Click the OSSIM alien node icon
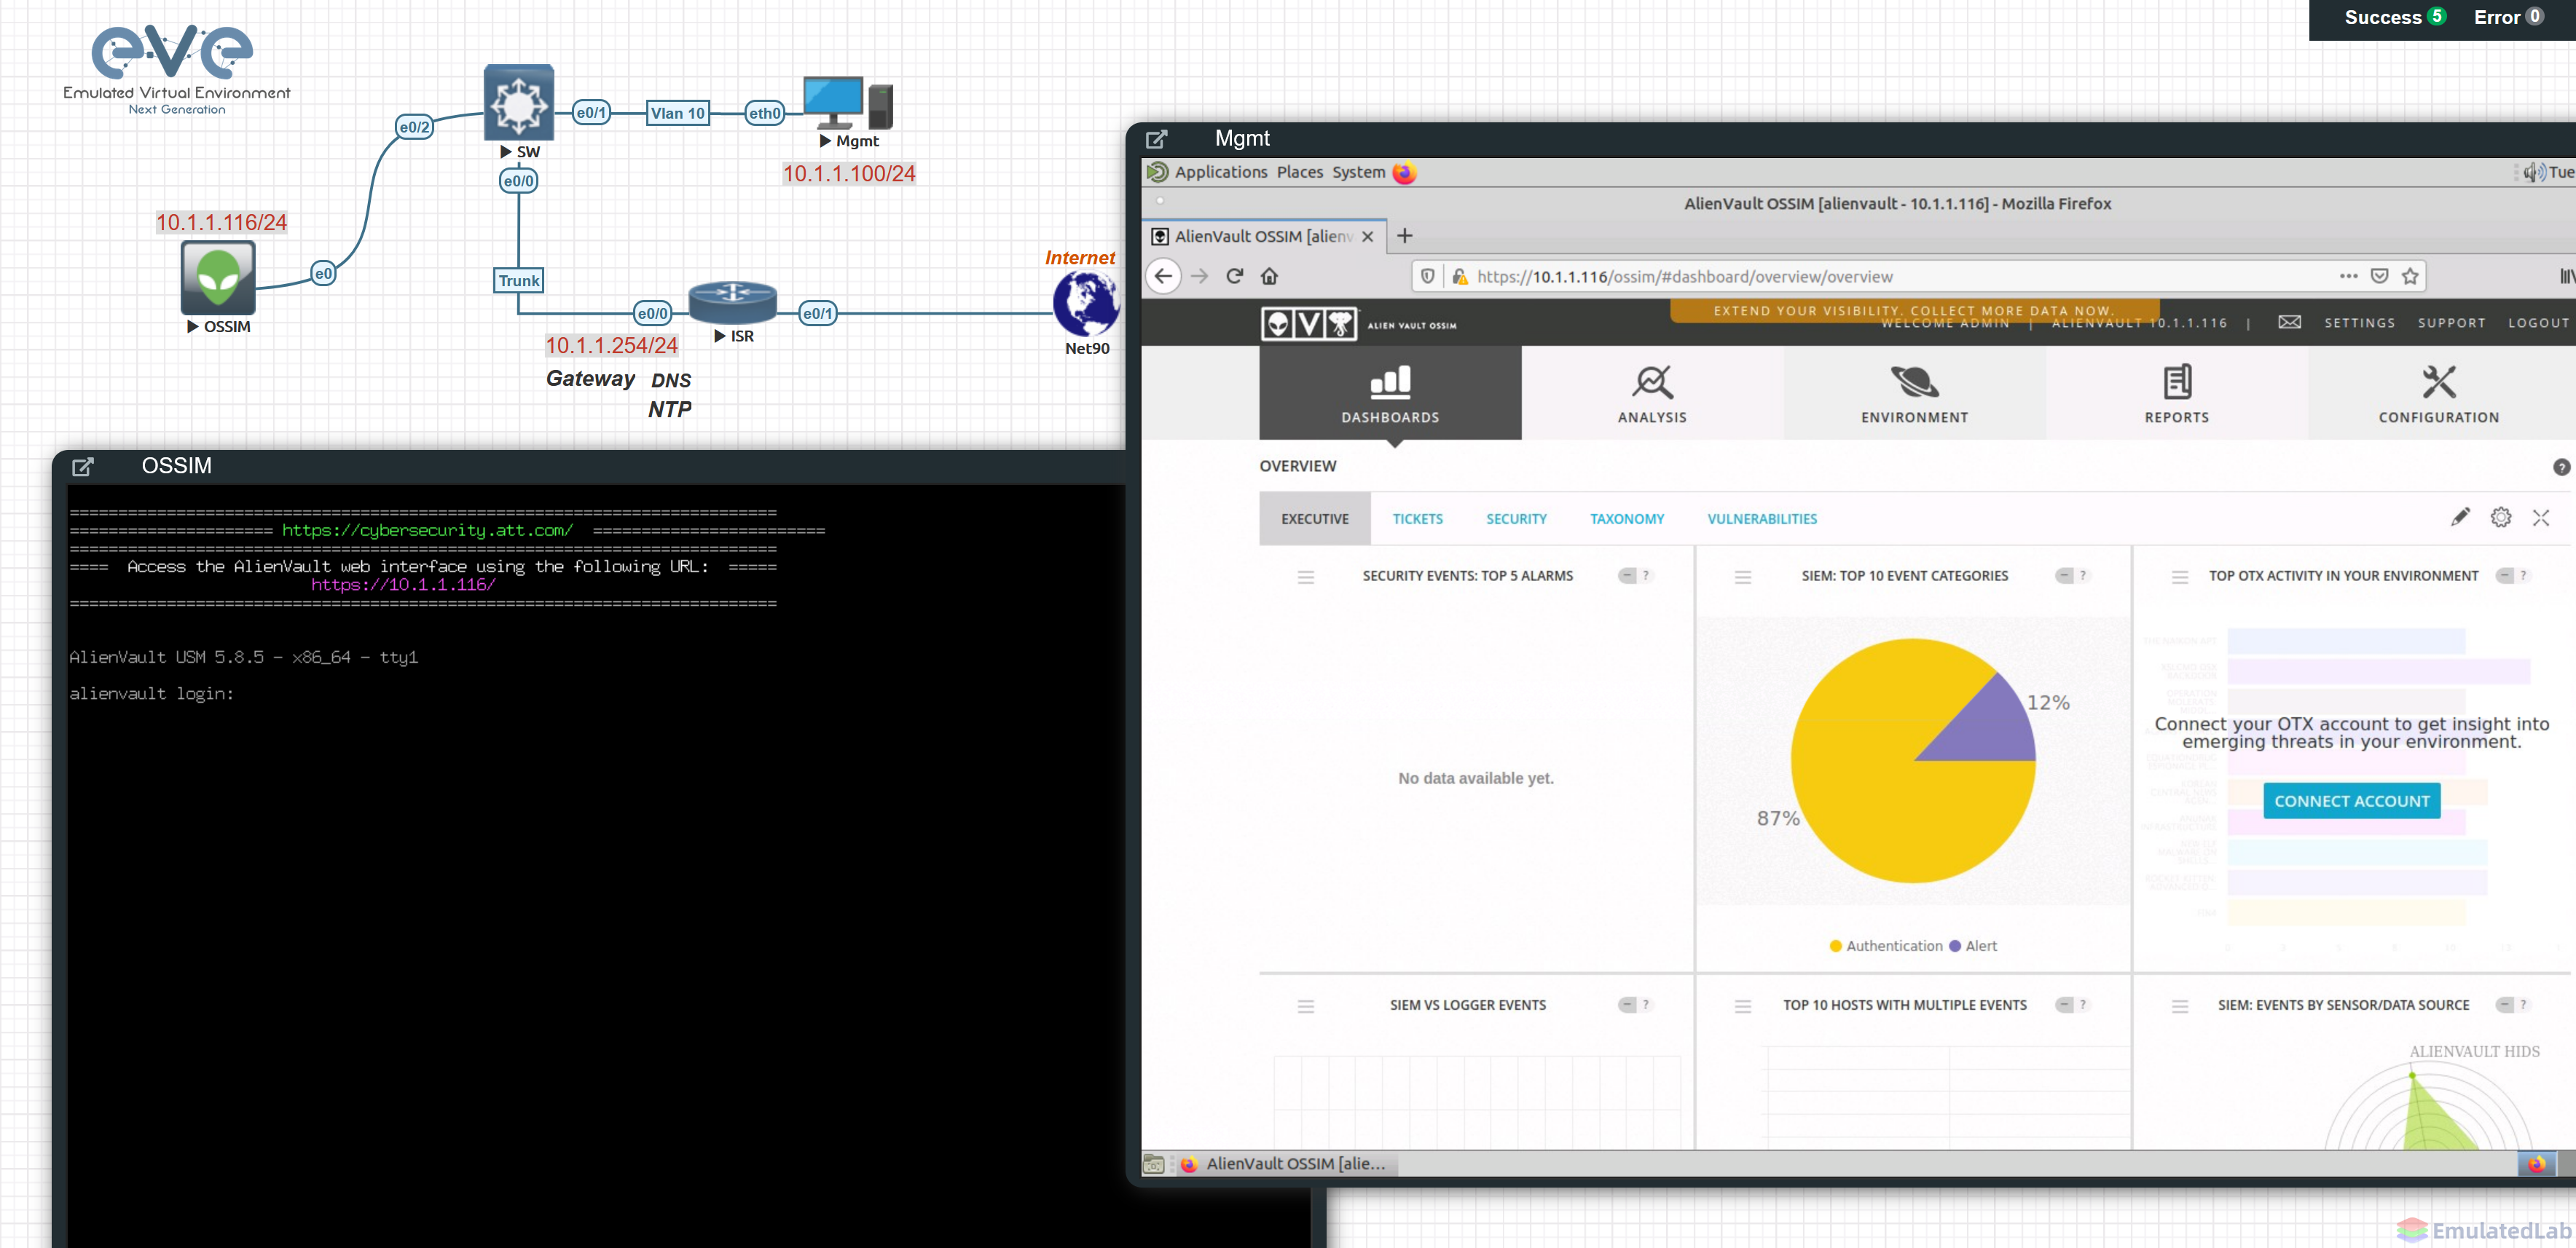The image size is (2576, 1248). 218,277
